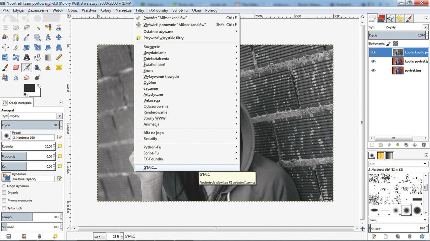The height and width of the screenshot is (241, 430).
Task: Choose the Free Select lasso tool
Action: [27, 27]
